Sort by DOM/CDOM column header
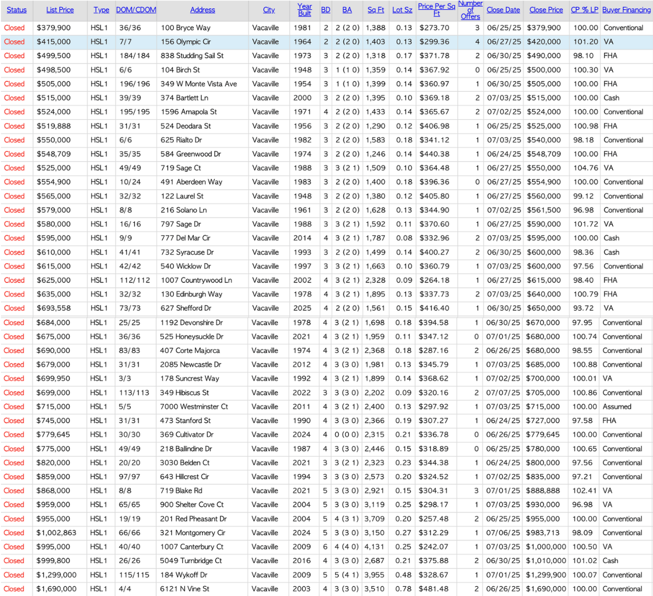The width and height of the screenshot is (653, 596). pos(136,10)
